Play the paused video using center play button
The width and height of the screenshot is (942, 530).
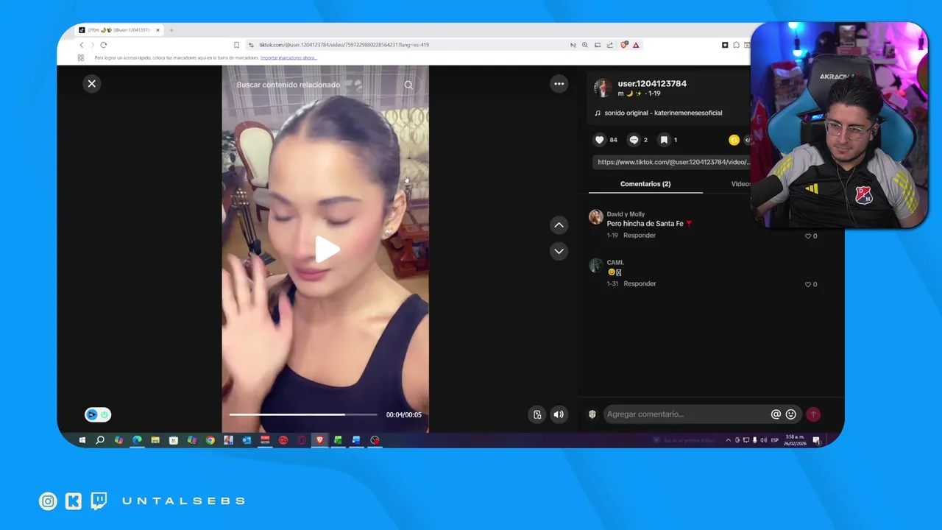coord(327,250)
